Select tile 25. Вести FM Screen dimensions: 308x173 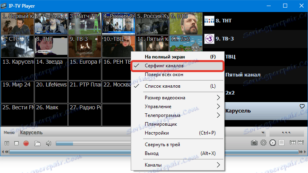(x=17, y=115)
